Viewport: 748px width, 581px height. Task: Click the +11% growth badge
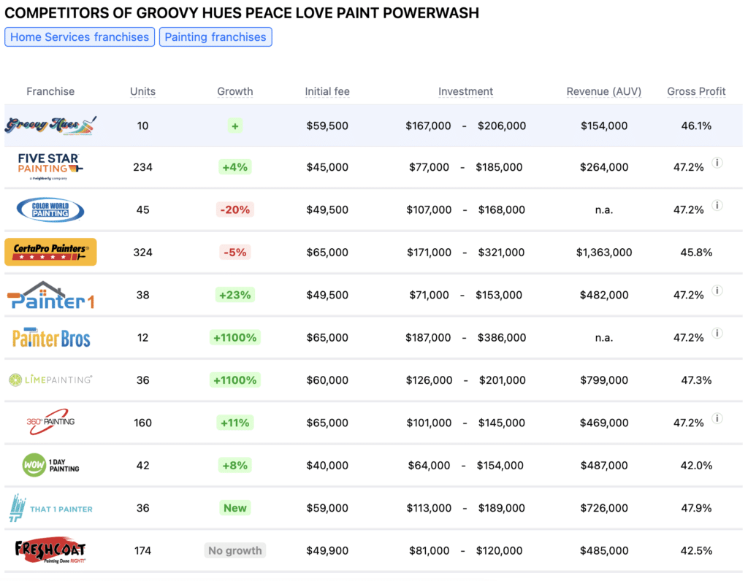(x=235, y=423)
